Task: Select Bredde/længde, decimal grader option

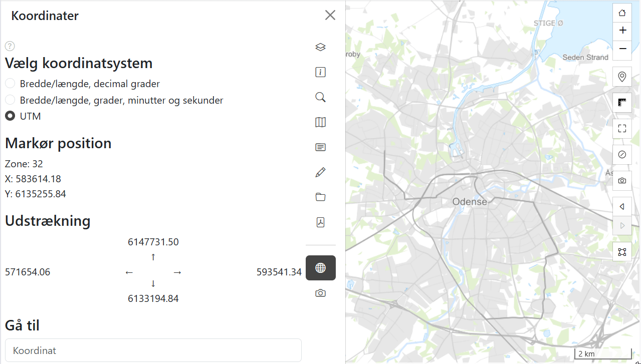Action: pyautogui.click(x=10, y=84)
